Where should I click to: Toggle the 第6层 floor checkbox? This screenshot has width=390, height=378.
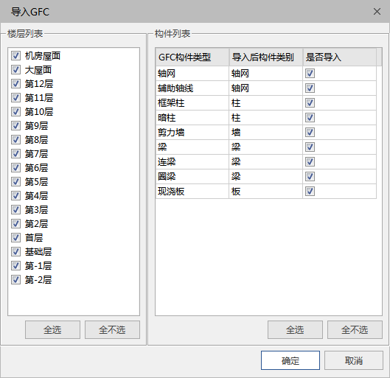[x=15, y=168]
